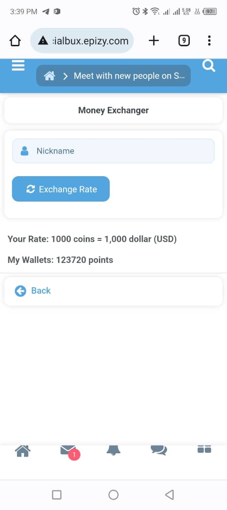
Task: Tap the Android back triangle button
Action: click(170, 495)
